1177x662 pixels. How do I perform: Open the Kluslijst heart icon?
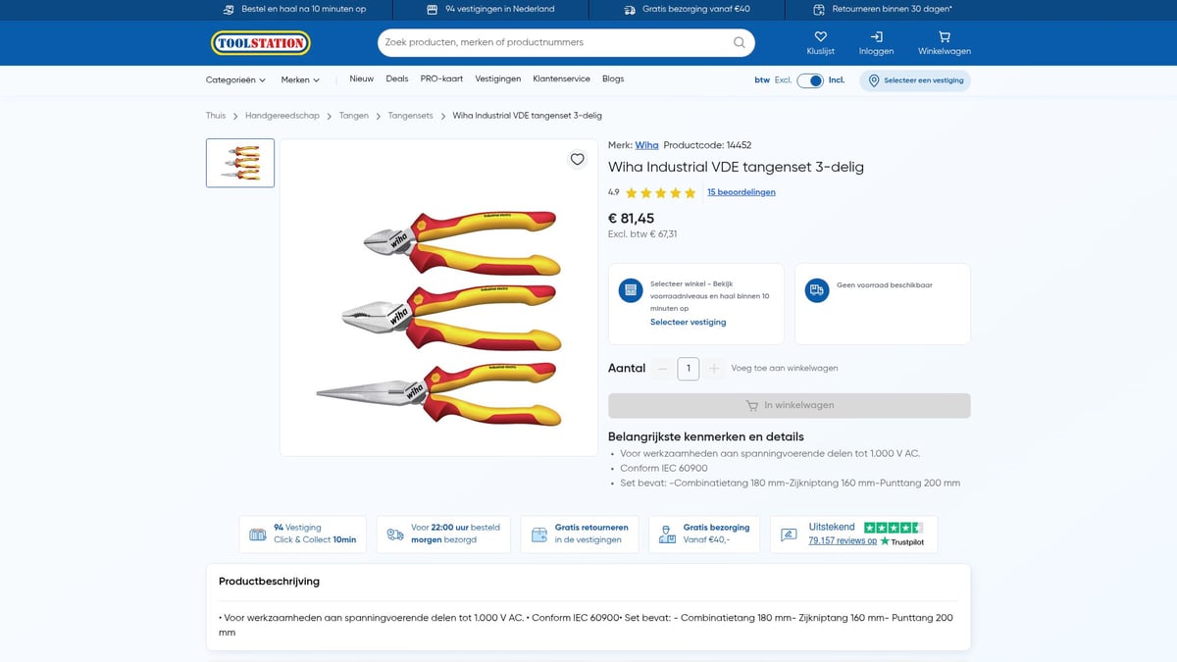click(x=820, y=37)
